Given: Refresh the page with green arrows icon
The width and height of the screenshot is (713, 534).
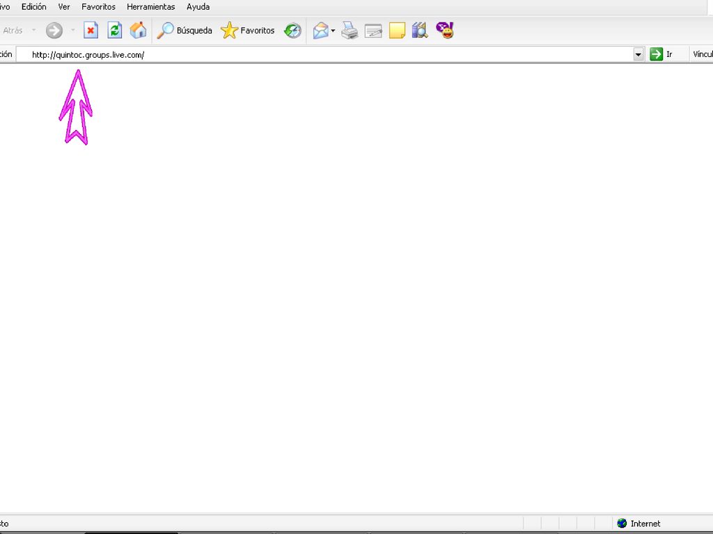Looking at the screenshot, I should pos(115,31).
